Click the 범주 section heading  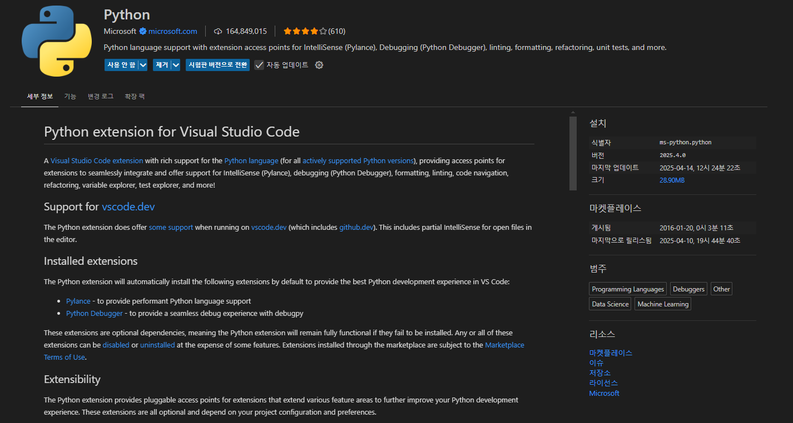[x=598, y=269]
